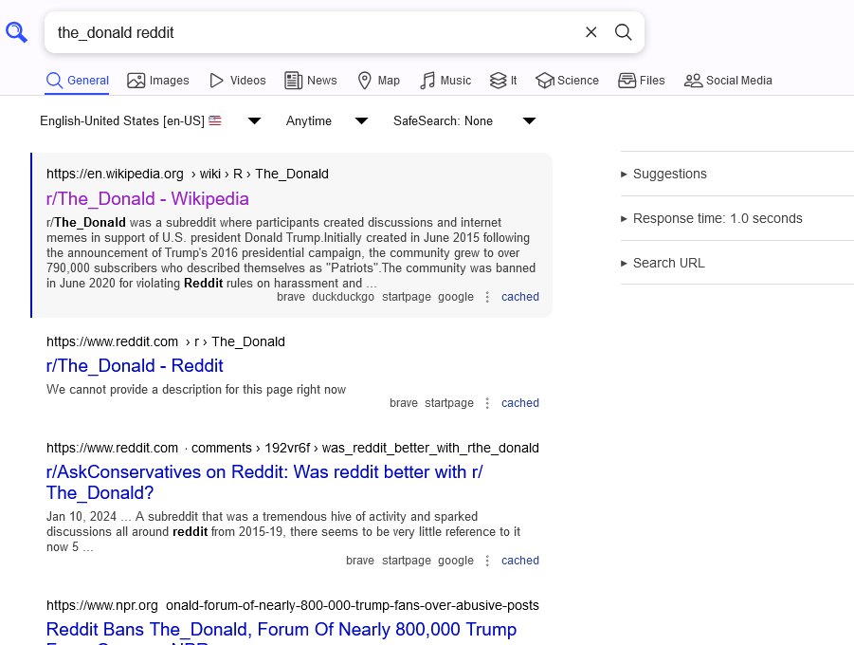Image resolution: width=854 pixels, height=645 pixels.
Task: Click the News tab newspaper icon
Action: (293, 81)
